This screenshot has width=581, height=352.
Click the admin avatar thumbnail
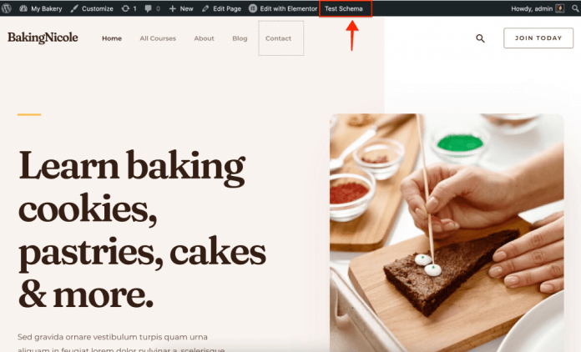(560, 8)
